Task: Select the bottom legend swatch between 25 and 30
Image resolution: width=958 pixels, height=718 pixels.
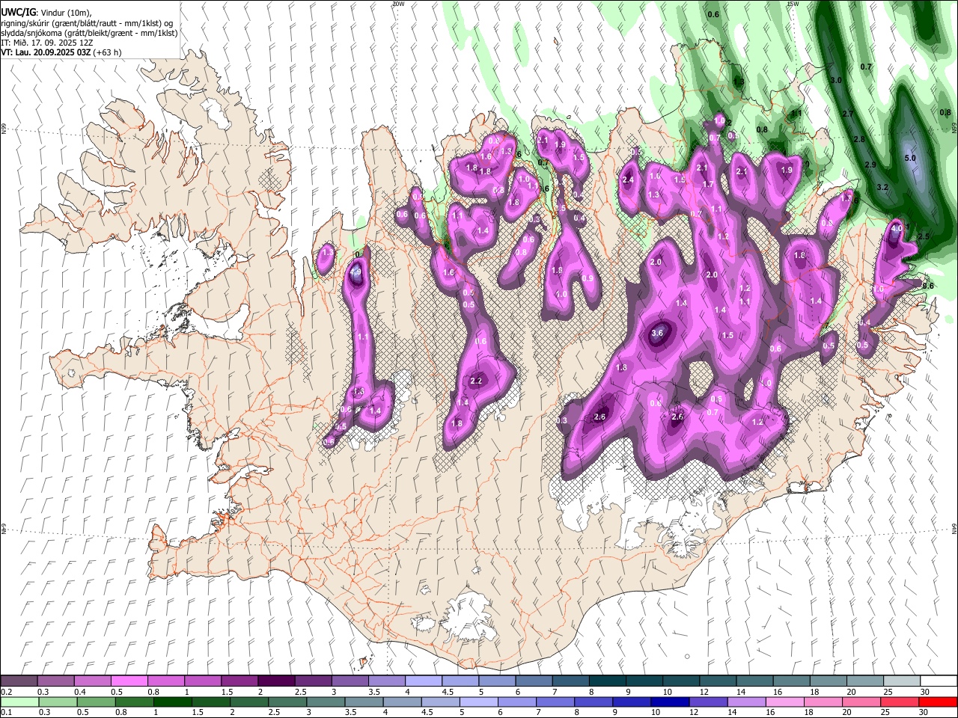Action: click(x=900, y=702)
